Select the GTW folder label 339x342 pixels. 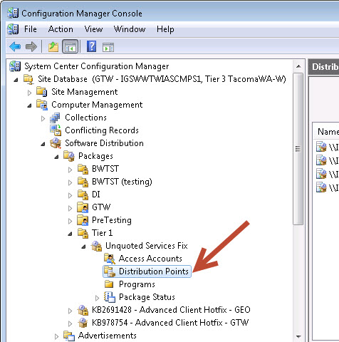point(101,207)
